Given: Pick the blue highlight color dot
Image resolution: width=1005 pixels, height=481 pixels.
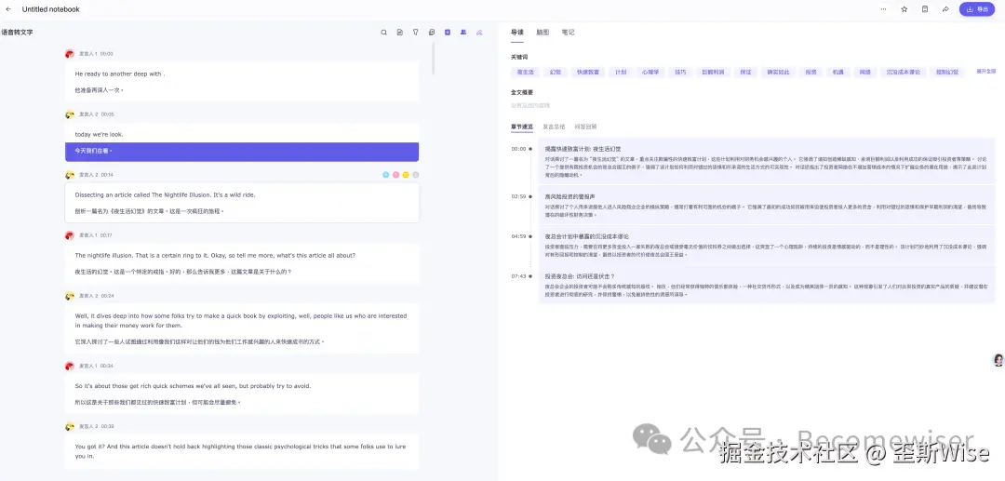Looking at the screenshot, I should click(x=386, y=175).
